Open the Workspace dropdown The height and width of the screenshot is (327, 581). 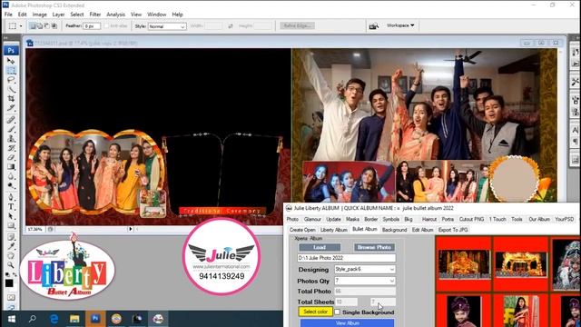click(400, 25)
